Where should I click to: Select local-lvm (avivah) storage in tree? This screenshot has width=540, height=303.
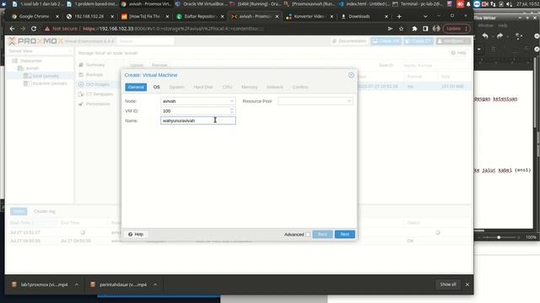[x=50, y=83]
